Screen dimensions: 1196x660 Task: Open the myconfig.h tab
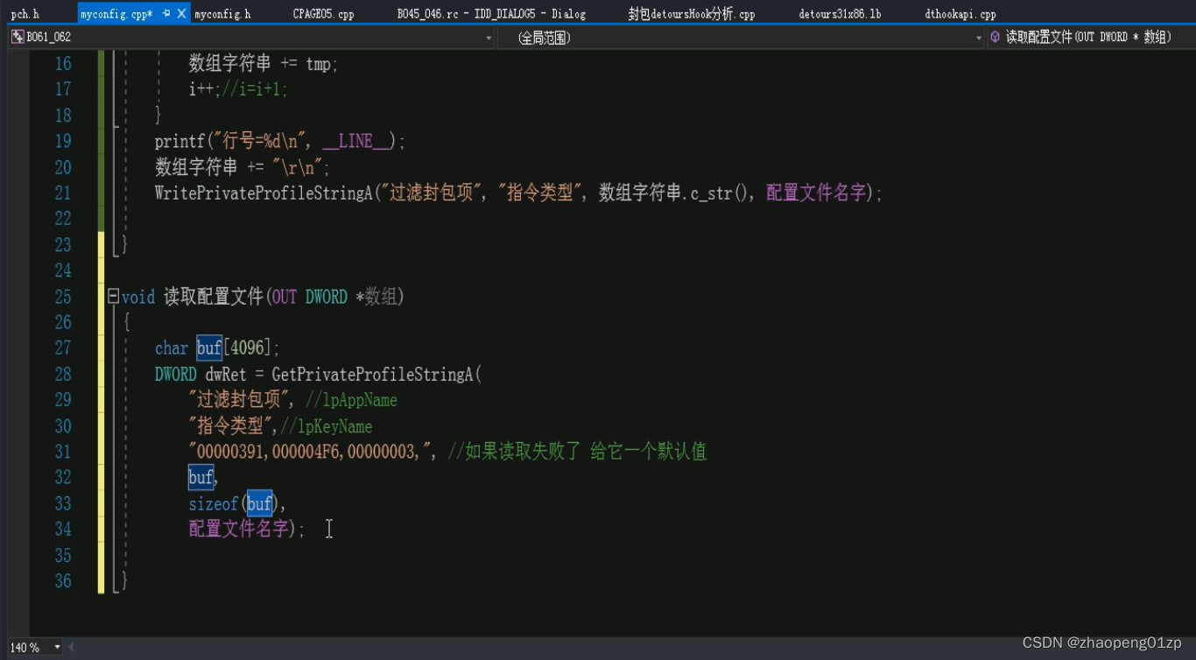click(222, 14)
